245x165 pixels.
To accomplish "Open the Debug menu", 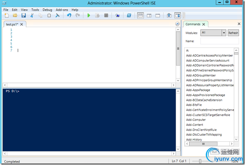I will click(x=47, y=10).
